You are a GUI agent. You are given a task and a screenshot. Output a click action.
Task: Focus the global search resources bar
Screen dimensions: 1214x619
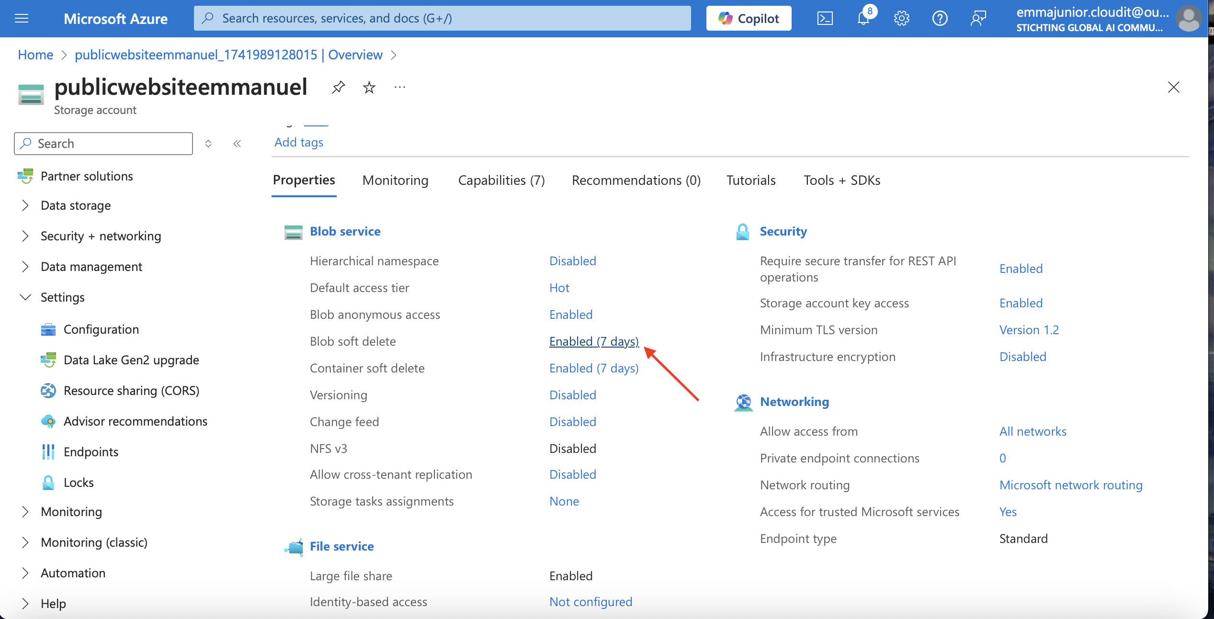pyautogui.click(x=442, y=18)
